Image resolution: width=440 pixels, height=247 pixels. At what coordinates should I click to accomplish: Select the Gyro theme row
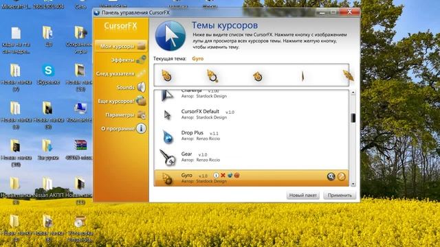pyautogui.click(x=252, y=178)
